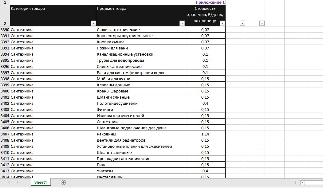Select the Раковины price cell 1,14
This screenshot has width=323, height=188.
[x=205, y=134]
